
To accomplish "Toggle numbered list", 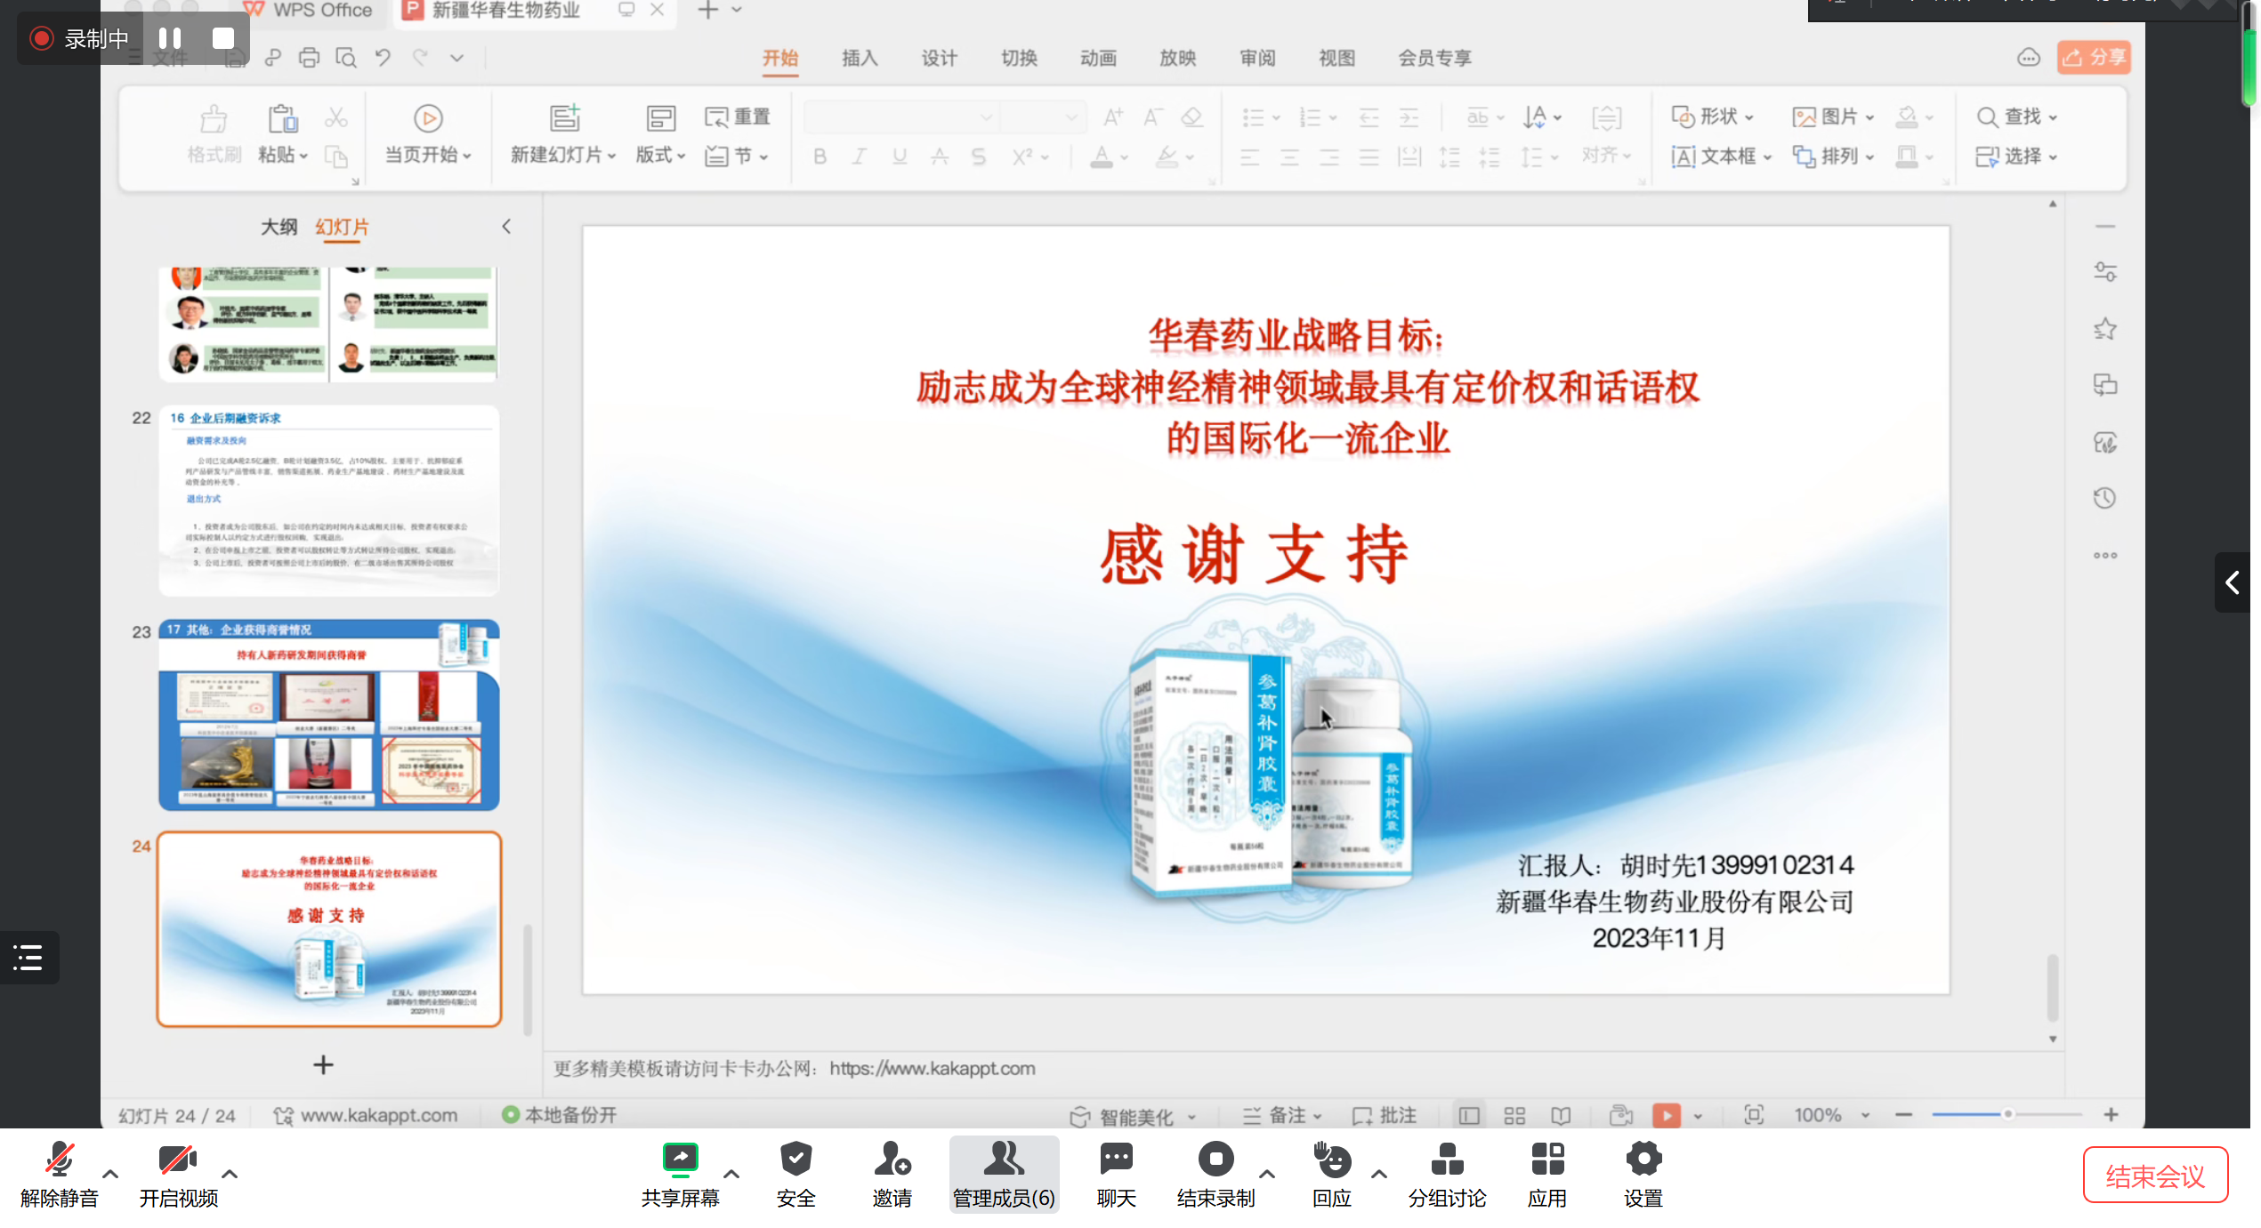I will pos(1310,116).
